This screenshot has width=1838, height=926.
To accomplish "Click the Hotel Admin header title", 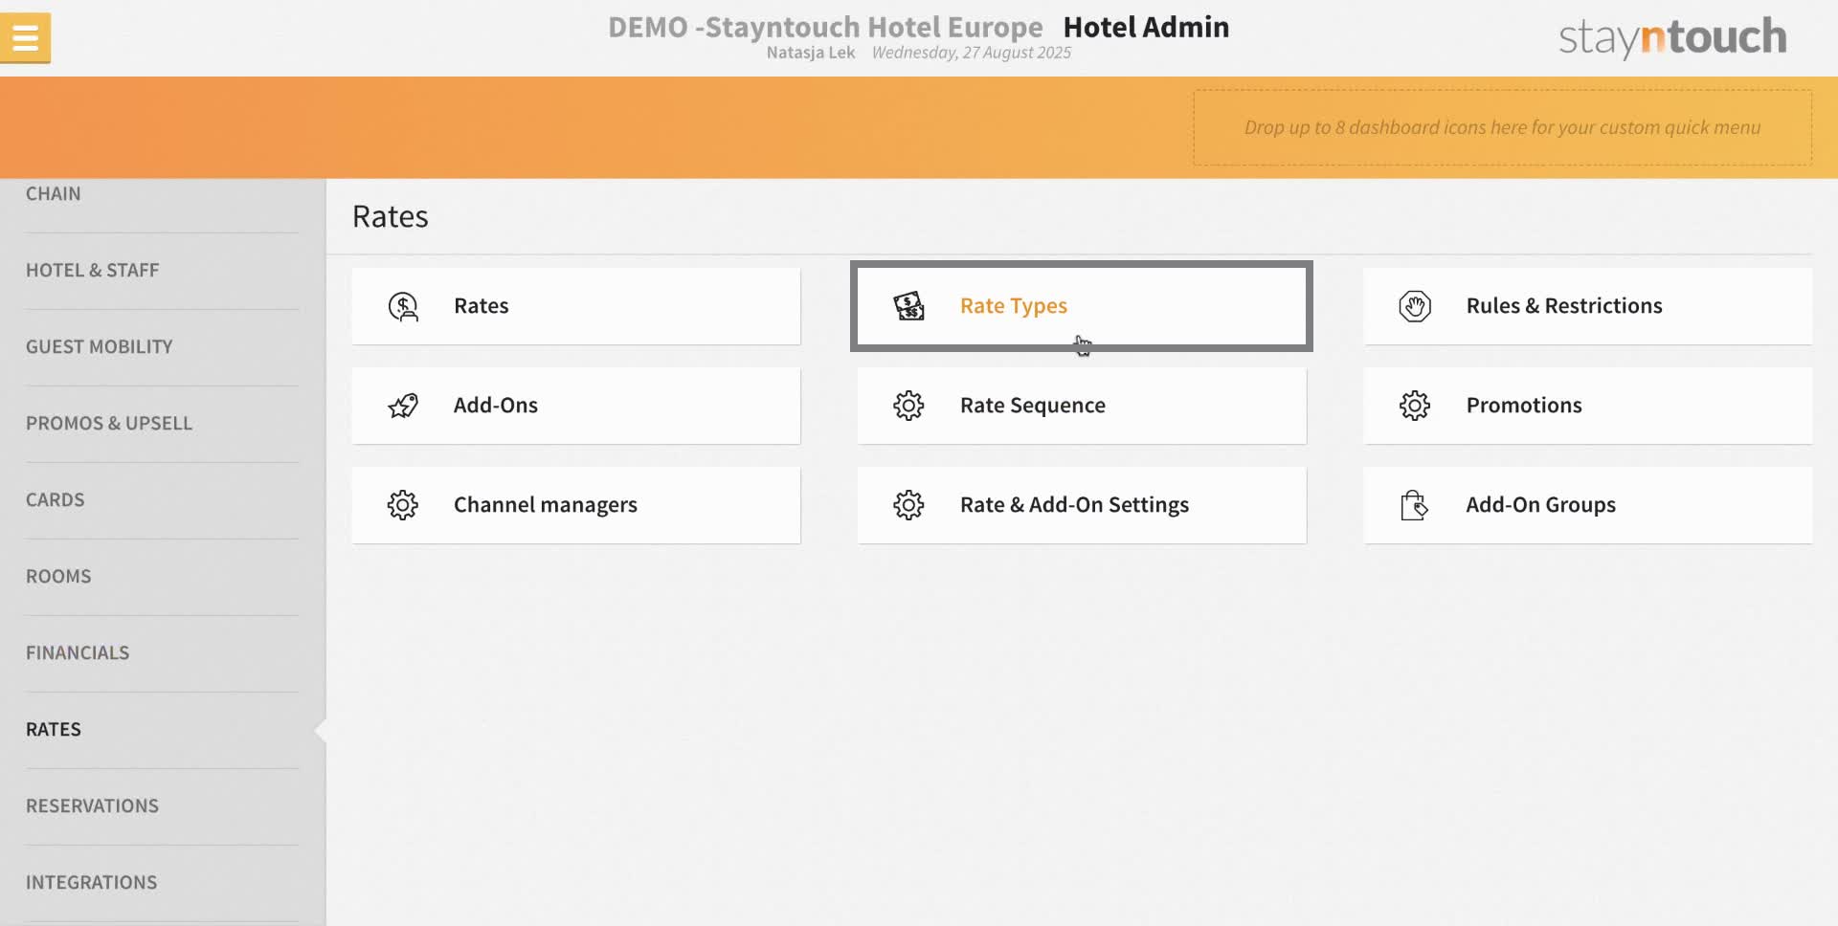I will pos(1146,27).
